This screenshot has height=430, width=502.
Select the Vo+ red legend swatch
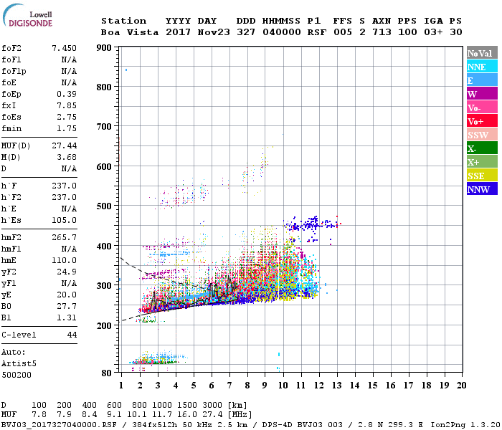coord(482,121)
